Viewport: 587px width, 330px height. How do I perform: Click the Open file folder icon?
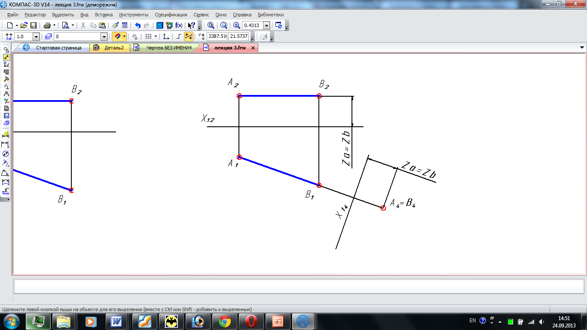24,25
